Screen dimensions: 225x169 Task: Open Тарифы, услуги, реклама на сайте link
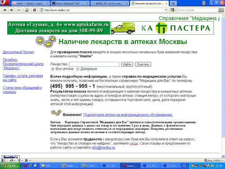pos(23,78)
